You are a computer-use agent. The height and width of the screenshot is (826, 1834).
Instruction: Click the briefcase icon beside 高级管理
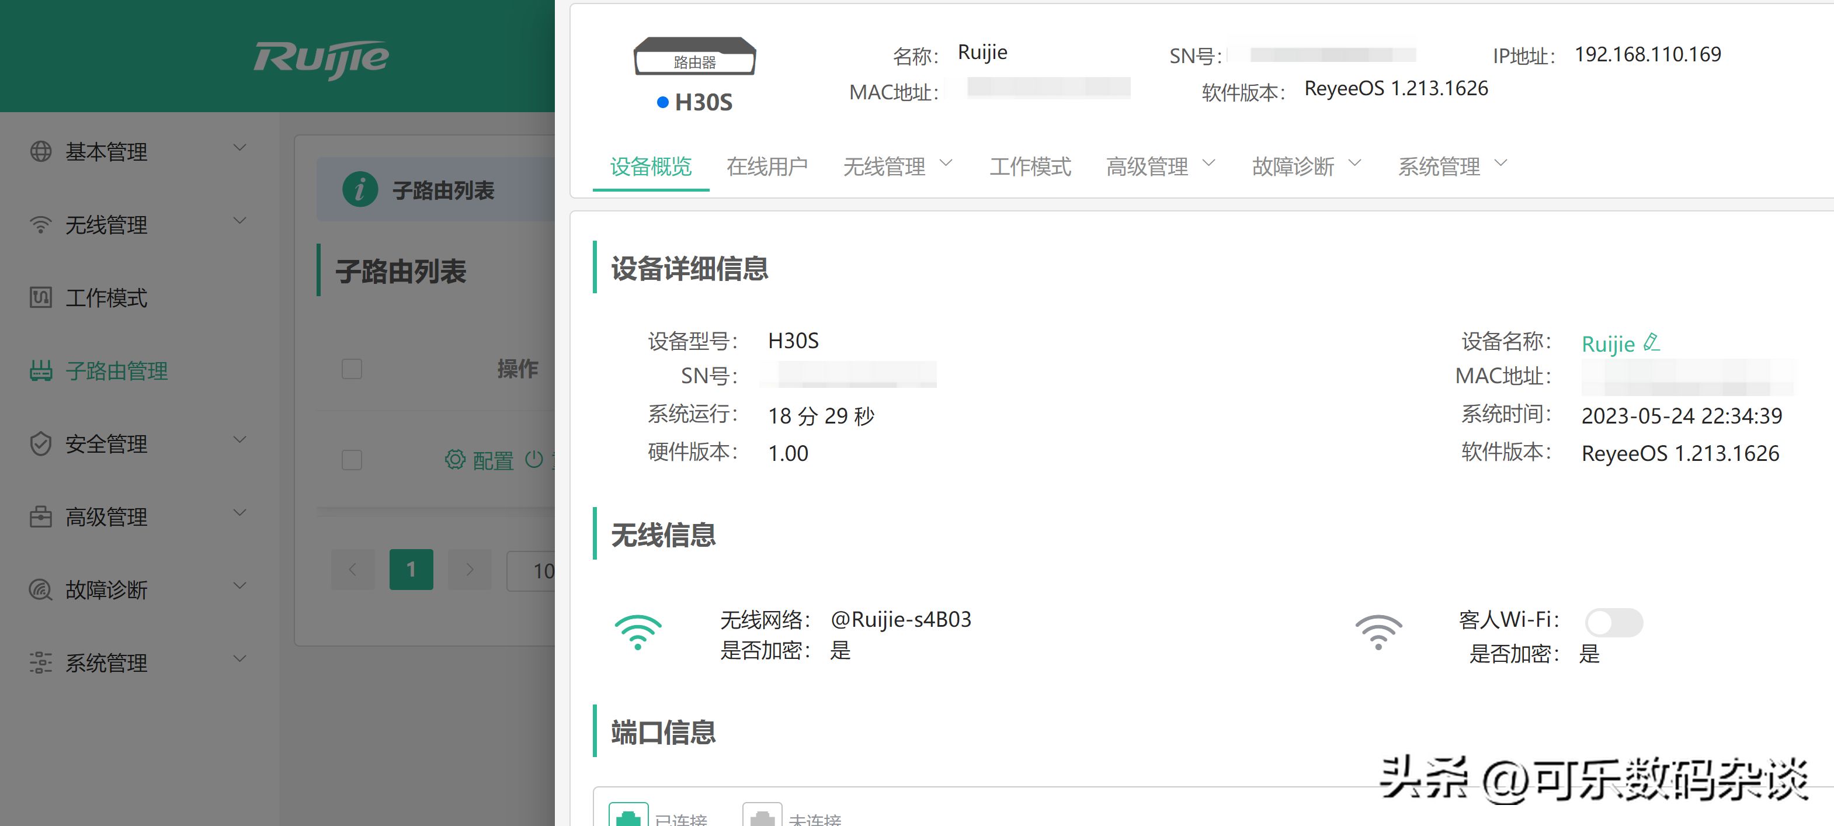tap(40, 516)
